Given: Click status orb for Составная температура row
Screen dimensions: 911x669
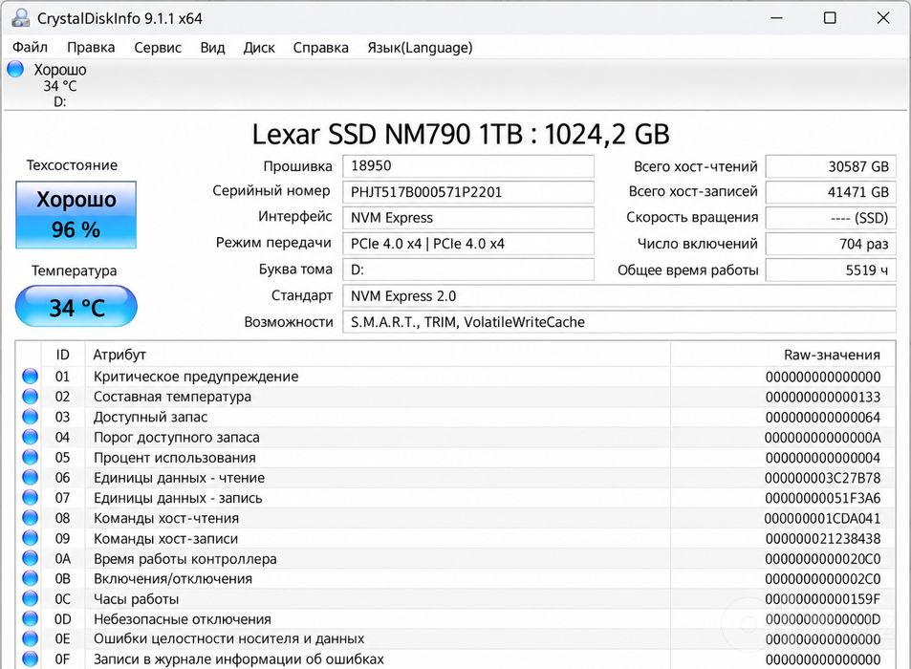Looking at the screenshot, I should coord(31,397).
